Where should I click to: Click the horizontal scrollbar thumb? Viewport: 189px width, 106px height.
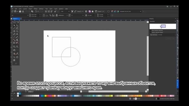click(x=113, y=92)
